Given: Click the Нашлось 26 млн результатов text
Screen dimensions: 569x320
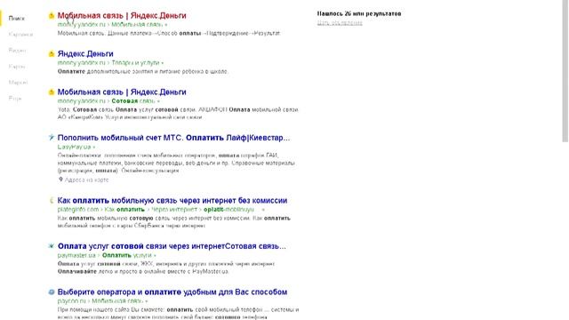Looking at the screenshot, I should click(359, 14).
